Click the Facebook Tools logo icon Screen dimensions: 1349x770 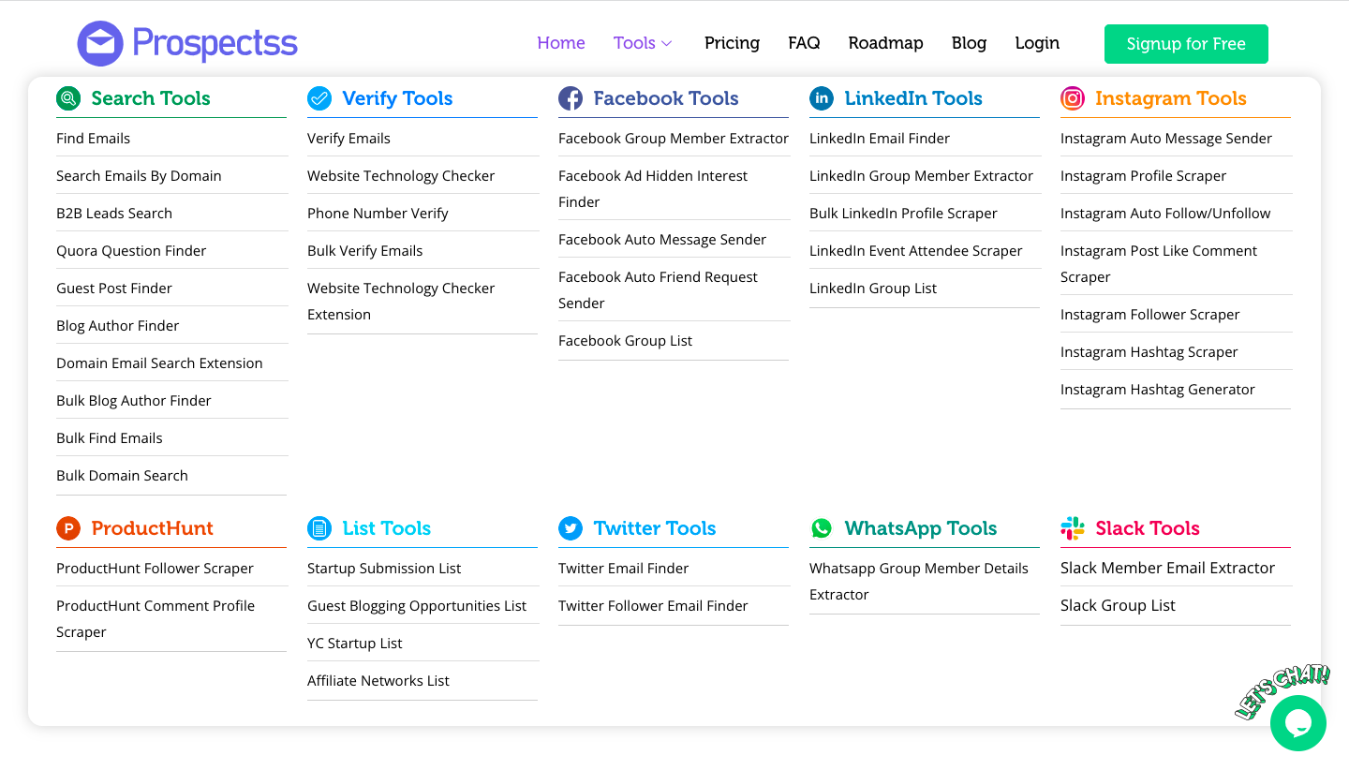(x=571, y=98)
